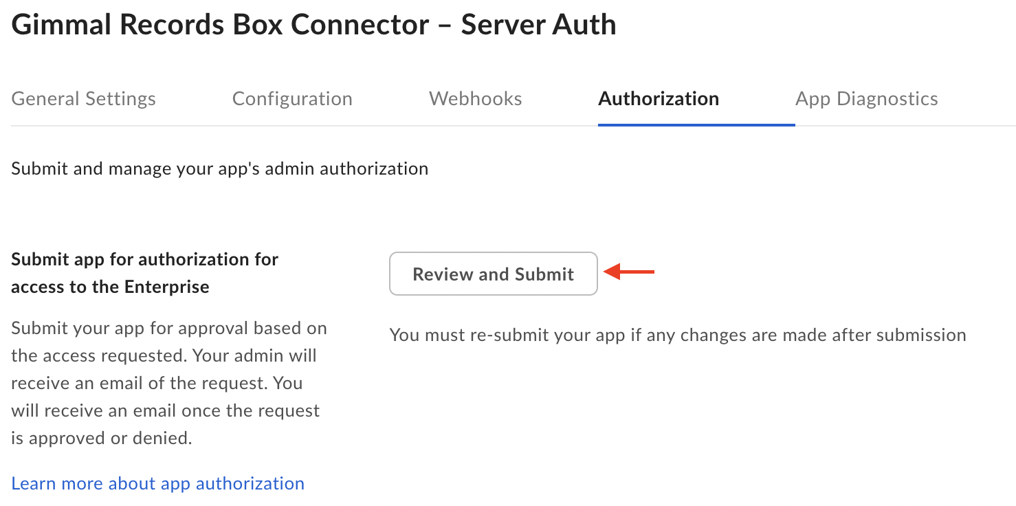Click the "Server Auth" part of the title
1016x506 pixels.
click(x=538, y=25)
